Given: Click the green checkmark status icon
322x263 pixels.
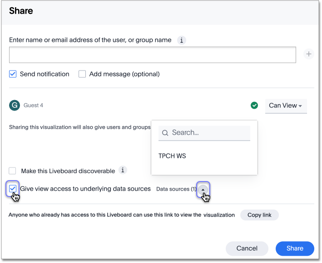Looking at the screenshot, I should click(x=254, y=106).
